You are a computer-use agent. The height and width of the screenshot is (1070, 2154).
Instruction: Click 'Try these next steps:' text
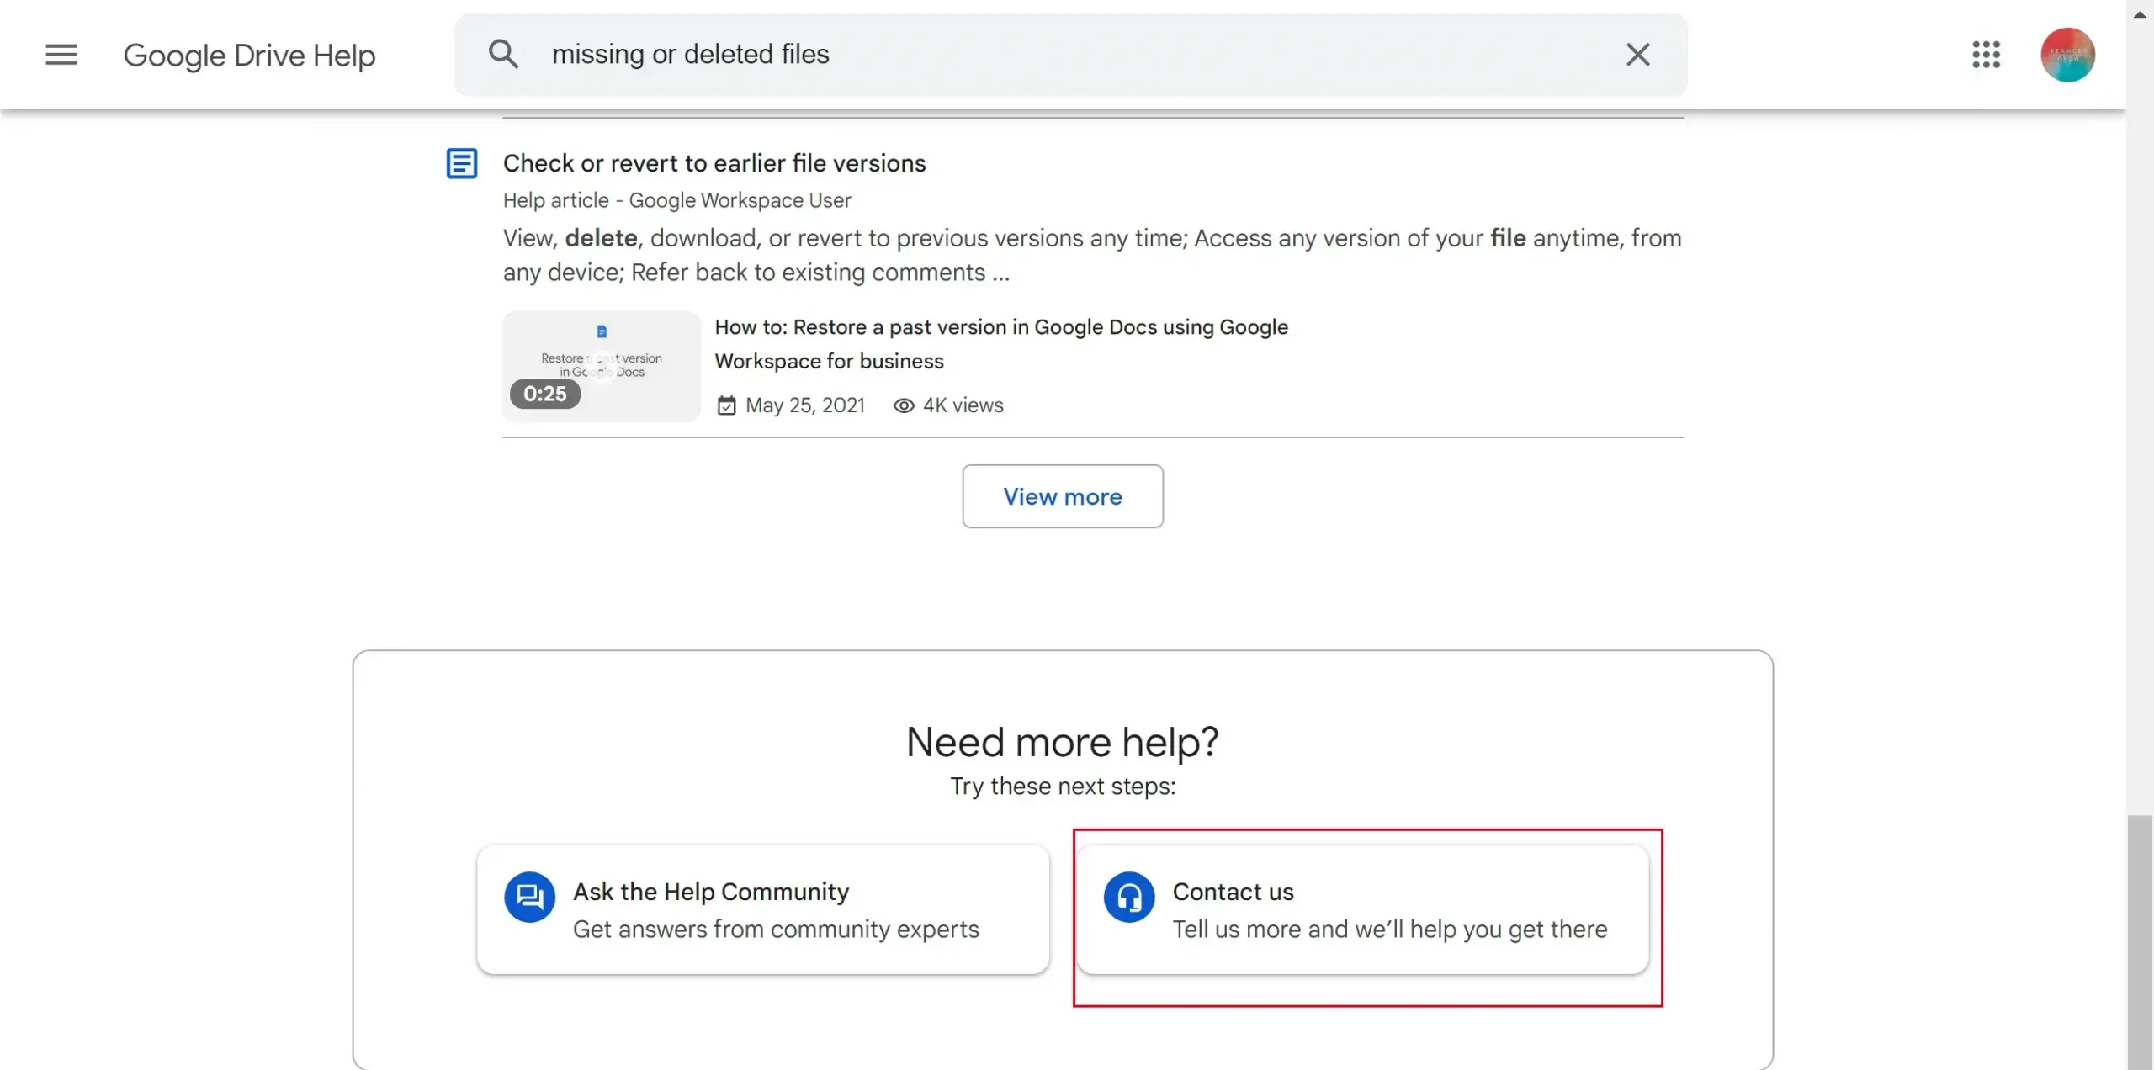[1063, 787]
